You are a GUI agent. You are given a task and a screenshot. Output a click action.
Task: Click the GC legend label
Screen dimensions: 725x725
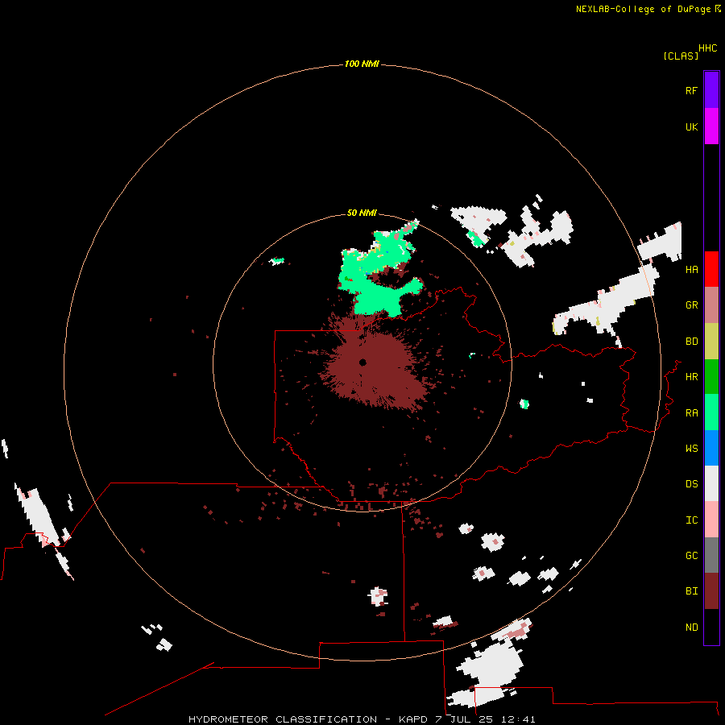(x=692, y=555)
